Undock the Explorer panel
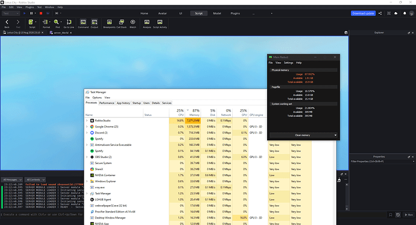The width and height of the screenshot is (416, 225). click(x=409, y=33)
